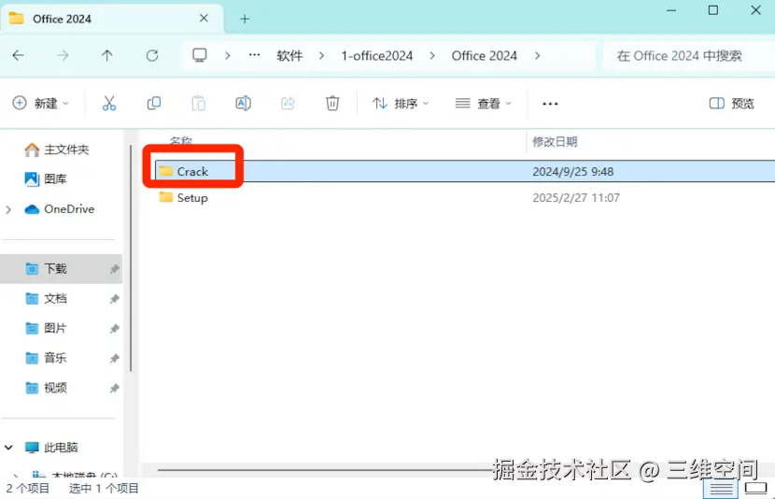Click the forward navigation arrow

(63, 55)
